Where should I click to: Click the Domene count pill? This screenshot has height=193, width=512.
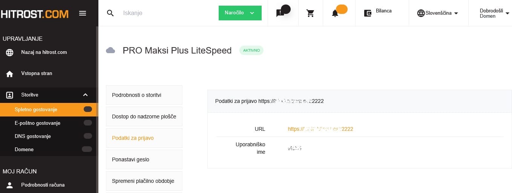(87, 149)
